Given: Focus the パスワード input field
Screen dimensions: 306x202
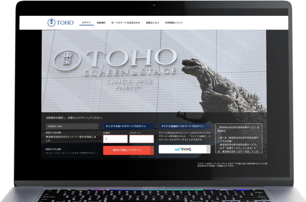Looking at the screenshot, I should click(x=142, y=139).
